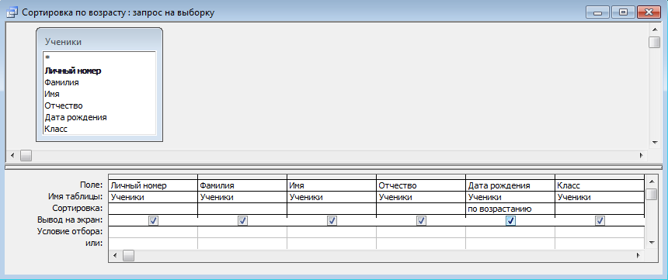Click the Поле cell containing Фамилия
The image size is (668, 280).
[x=242, y=185]
